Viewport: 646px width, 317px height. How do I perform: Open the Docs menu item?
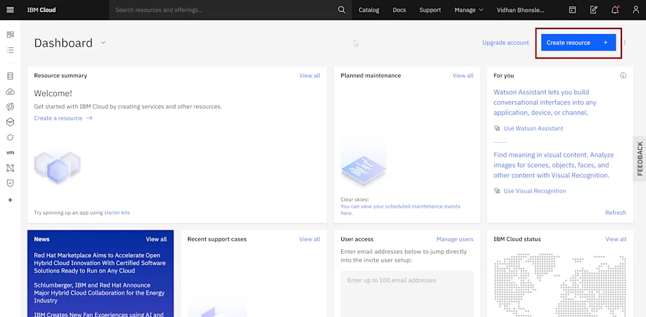click(399, 10)
